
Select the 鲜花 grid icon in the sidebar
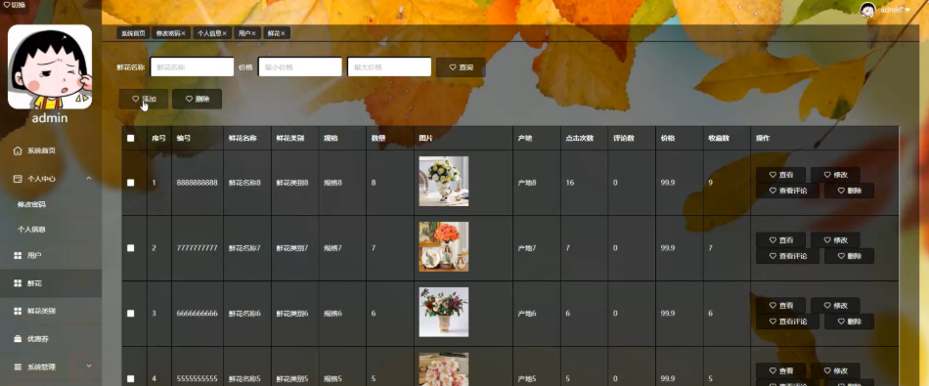[x=18, y=283]
